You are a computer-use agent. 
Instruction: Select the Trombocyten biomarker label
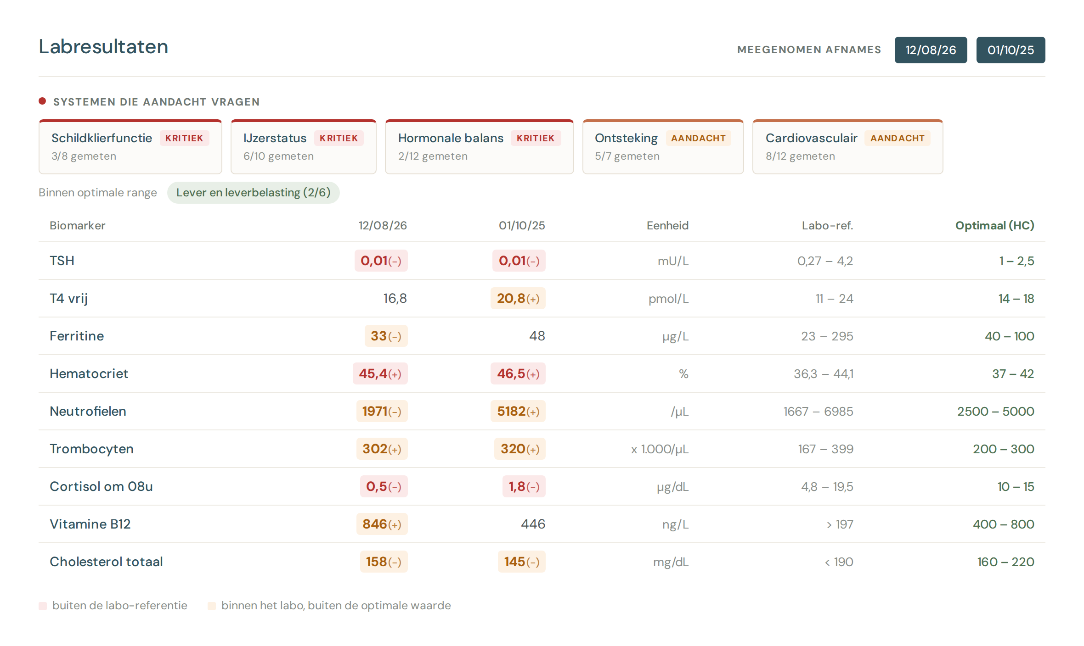tap(92, 449)
